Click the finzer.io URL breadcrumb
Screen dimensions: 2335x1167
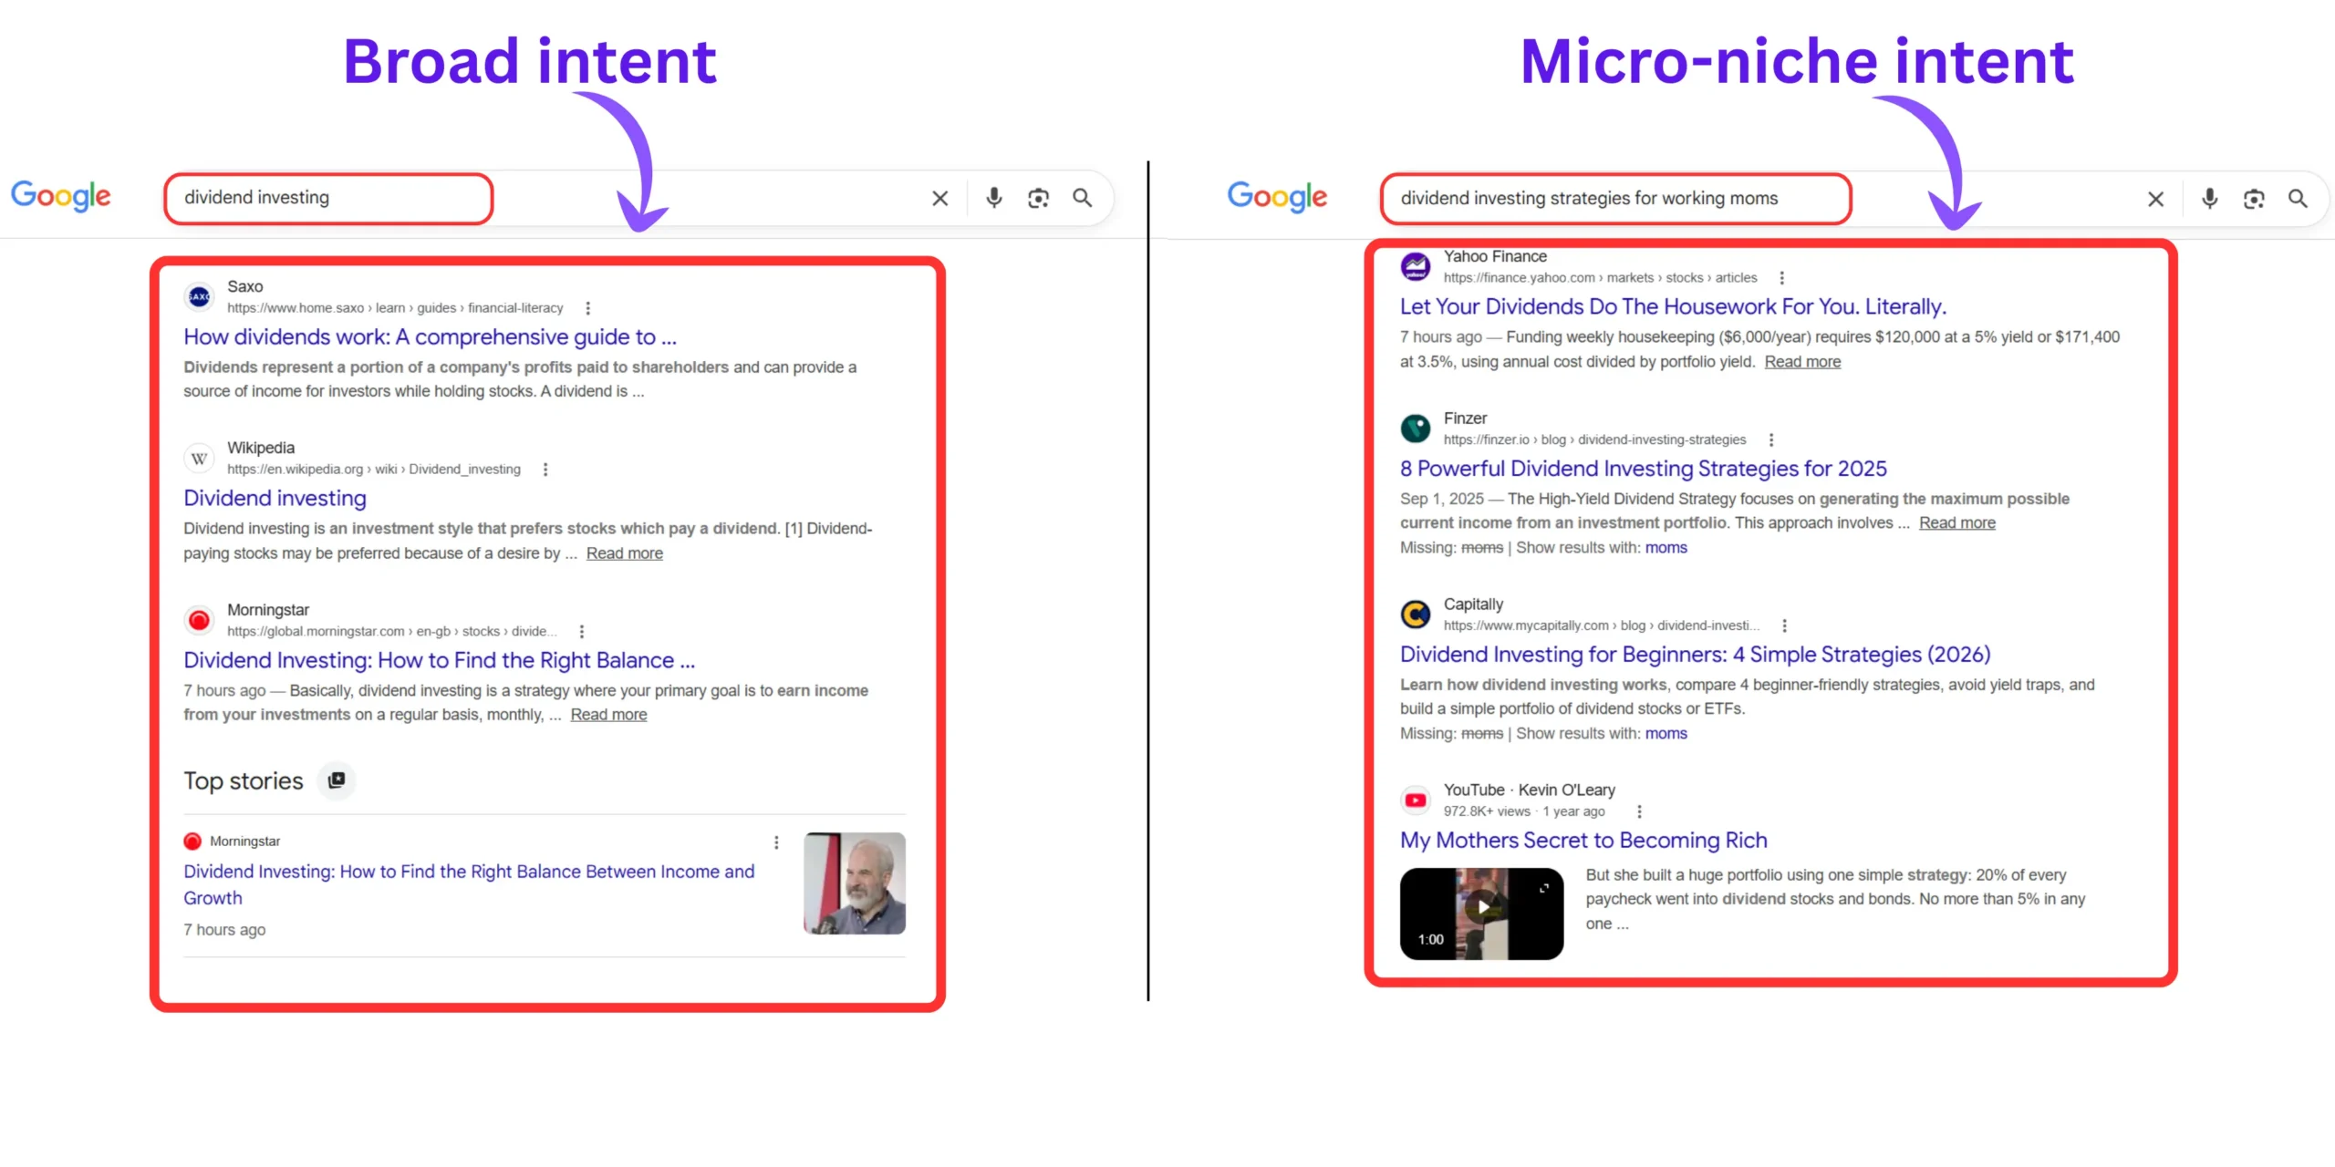coord(1594,439)
